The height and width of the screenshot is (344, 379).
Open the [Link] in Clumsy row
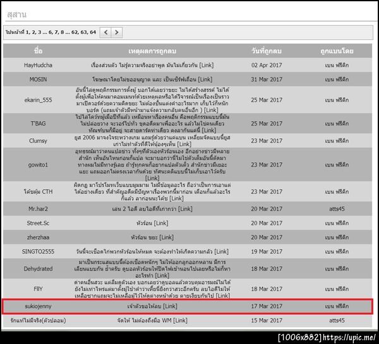click(184, 144)
